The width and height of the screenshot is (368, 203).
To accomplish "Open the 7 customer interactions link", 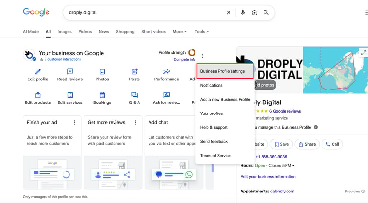I will click(63, 59).
